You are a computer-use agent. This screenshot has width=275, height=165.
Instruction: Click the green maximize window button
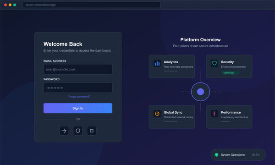click(x=15, y=5)
